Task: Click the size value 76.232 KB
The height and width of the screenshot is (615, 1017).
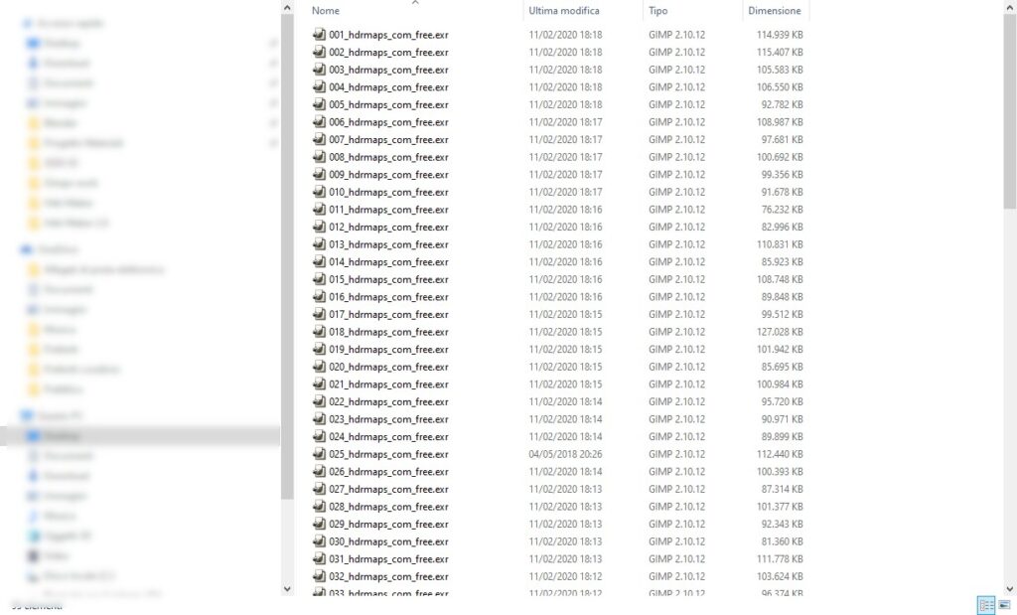Action: [x=783, y=210]
